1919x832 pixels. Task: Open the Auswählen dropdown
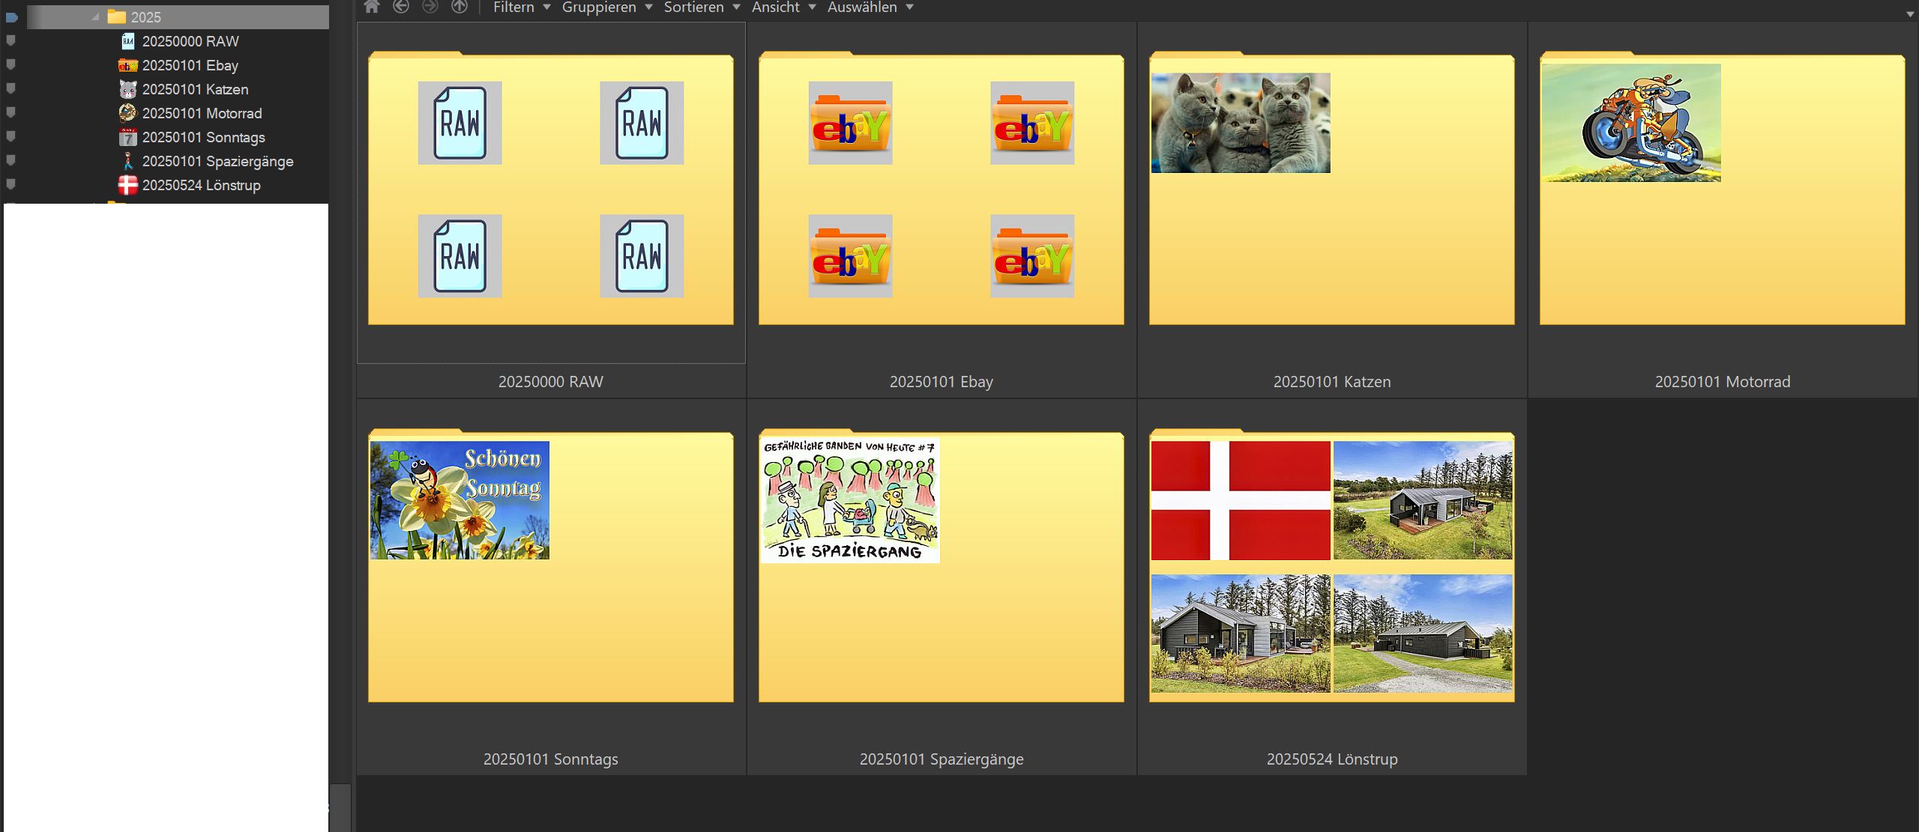870,7
